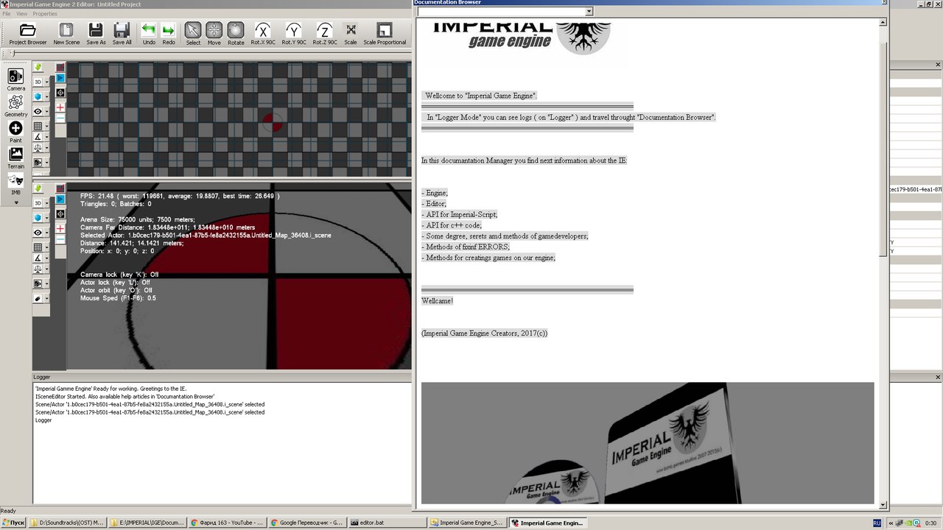Undo the last action
Image resolution: width=943 pixels, height=530 pixels.
149,33
